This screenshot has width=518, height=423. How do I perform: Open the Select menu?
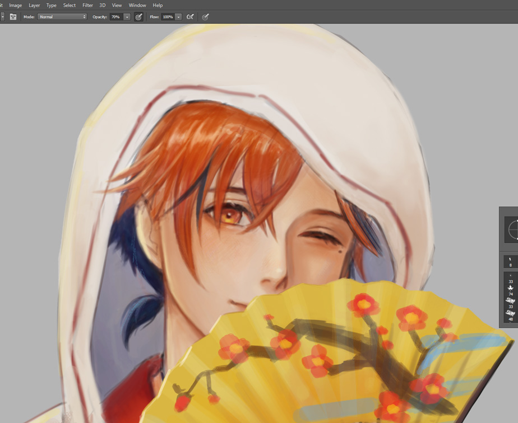(70, 5)
